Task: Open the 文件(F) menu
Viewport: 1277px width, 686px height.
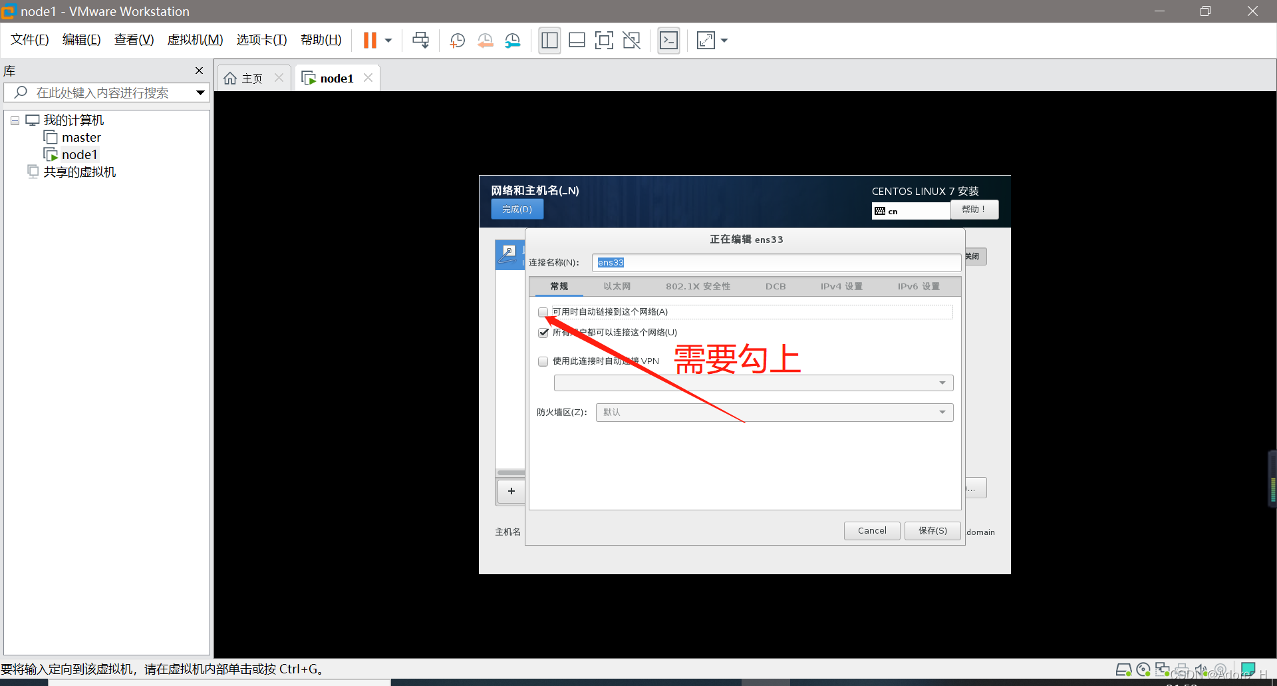Action: coord(30,40)
